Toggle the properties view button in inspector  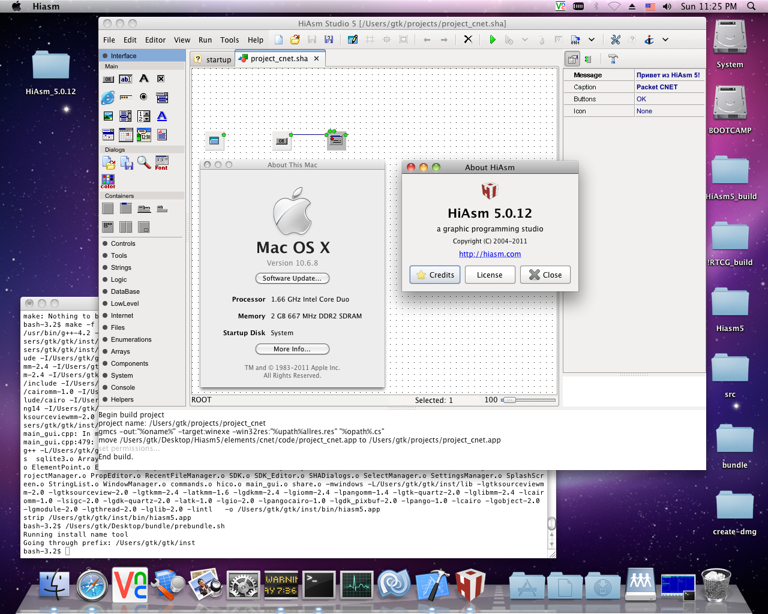[x=572, y=59]
